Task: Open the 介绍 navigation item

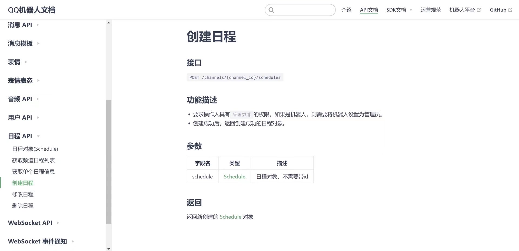Action: [x=346, y=10]
